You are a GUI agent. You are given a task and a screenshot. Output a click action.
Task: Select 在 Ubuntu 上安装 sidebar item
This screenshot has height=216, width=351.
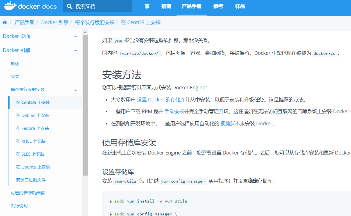tap(33, 167)
